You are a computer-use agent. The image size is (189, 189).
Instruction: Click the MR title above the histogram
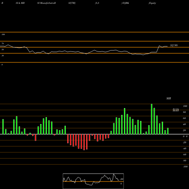coord(169,98)
